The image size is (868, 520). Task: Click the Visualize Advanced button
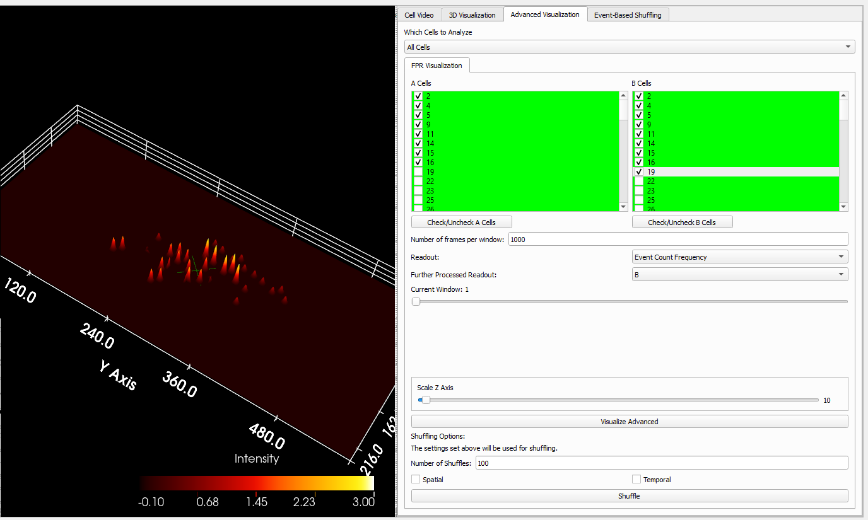click(630, 422)
